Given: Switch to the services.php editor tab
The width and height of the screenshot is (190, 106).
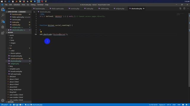Looking at the screenshot, I should tap(75, 9).
